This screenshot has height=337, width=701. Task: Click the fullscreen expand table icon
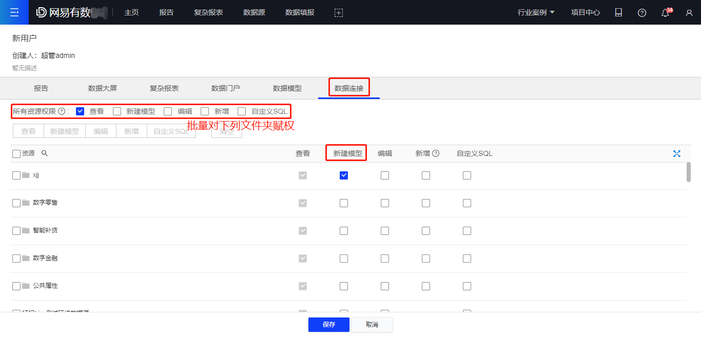pyautogui.click(x=677, y=153)
